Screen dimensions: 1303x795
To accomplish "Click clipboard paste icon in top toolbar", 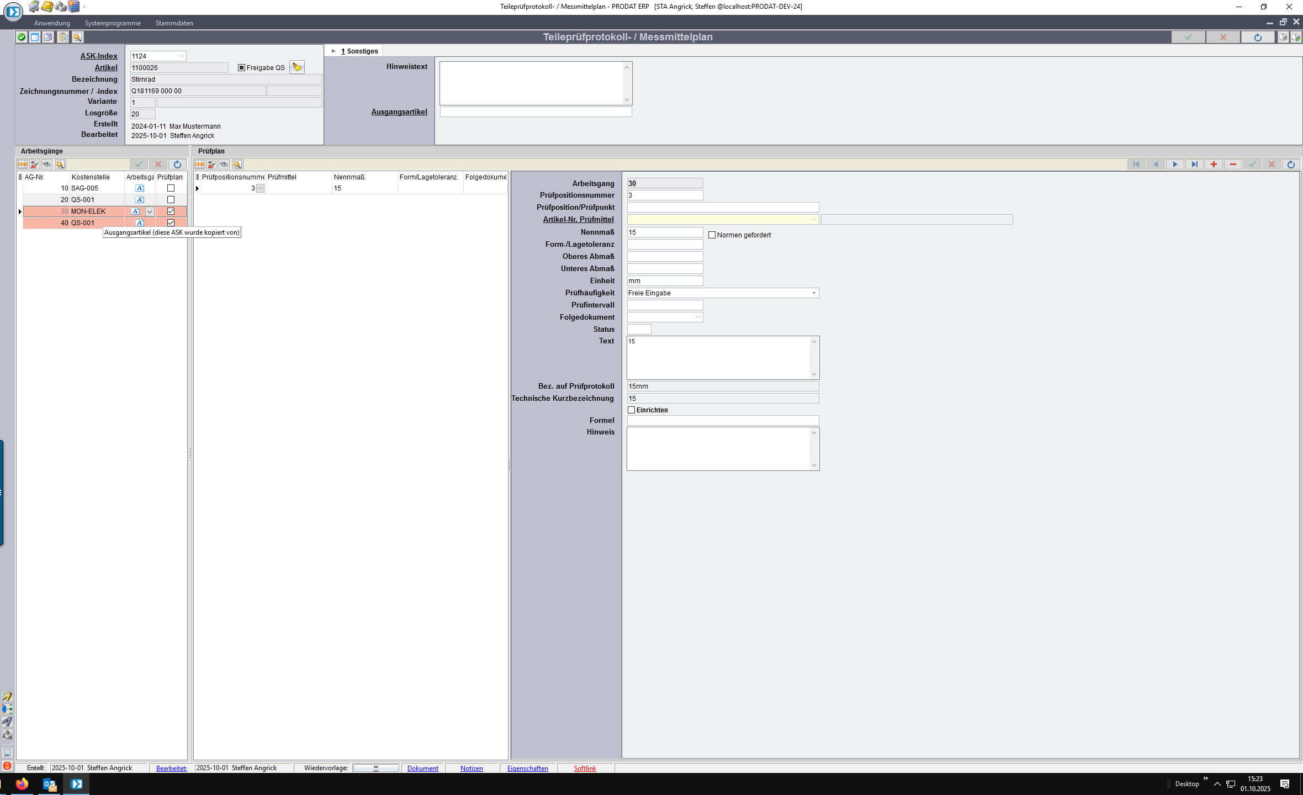I will [x=63, y=37].
